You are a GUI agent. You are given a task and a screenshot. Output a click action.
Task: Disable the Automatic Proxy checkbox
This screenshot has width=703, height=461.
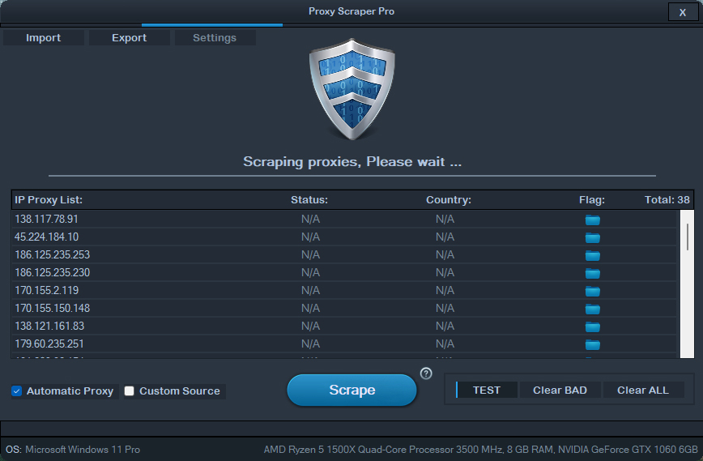point(16,391)
